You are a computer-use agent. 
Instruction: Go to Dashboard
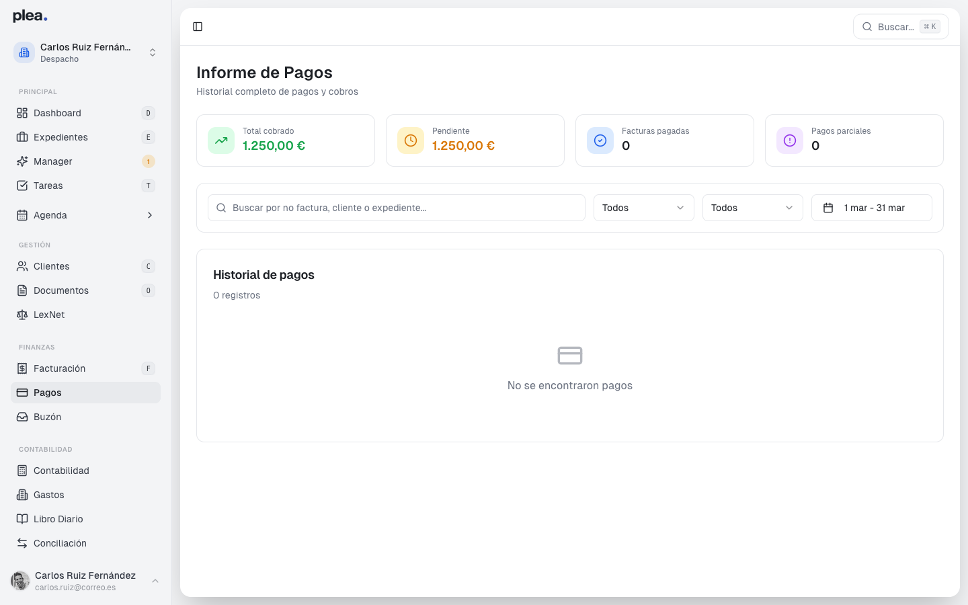[x=85, y=113]
